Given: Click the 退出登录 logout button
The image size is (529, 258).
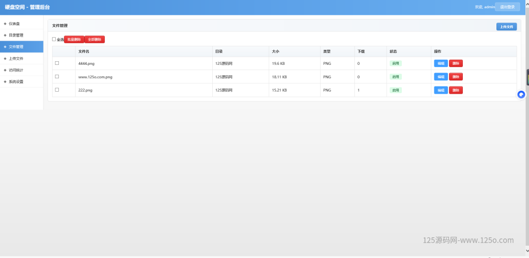Looking at the screenshot, I should click(x=507, y=7).
